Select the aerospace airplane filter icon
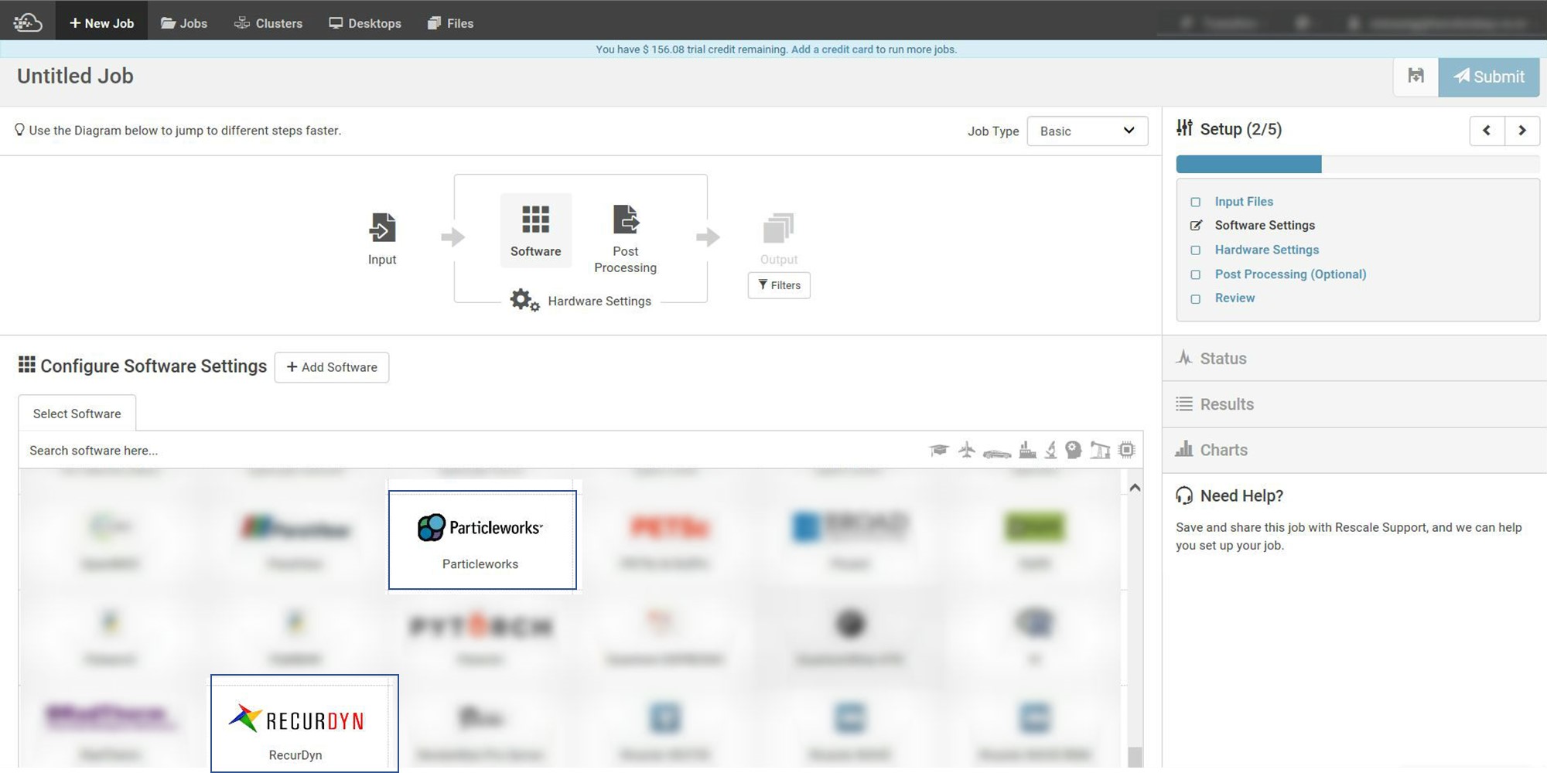 [966, 449]
